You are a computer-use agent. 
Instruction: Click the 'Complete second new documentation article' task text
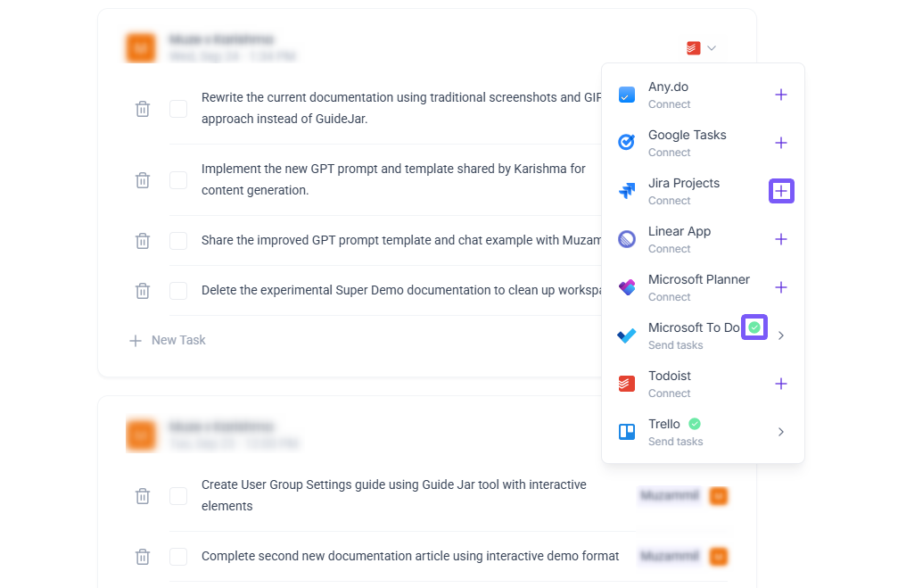pos(410,556)
